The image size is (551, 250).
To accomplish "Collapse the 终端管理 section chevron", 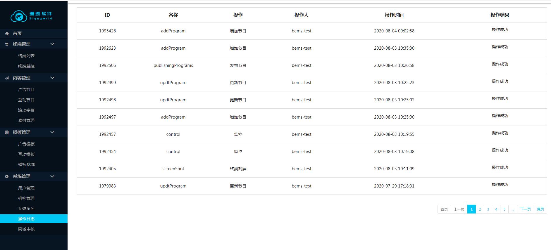I will (x=52, y=44).
